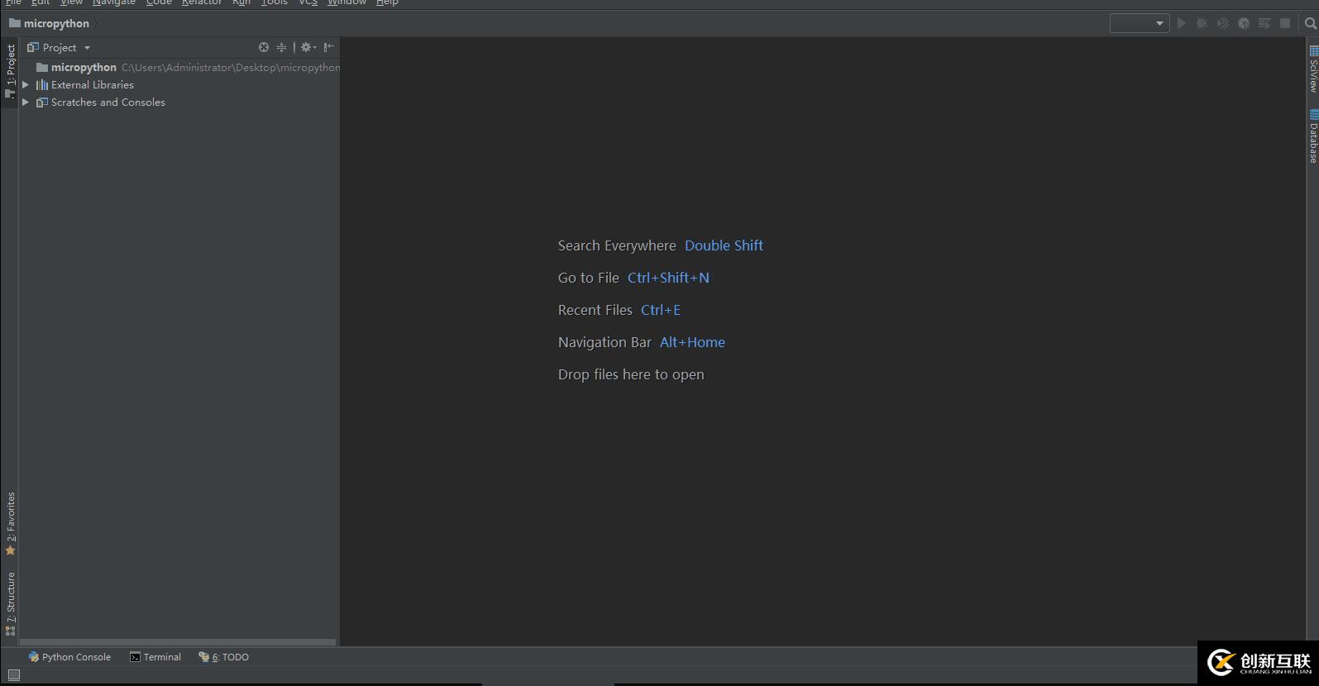Click the Profile icon in the toolbar
1319x686 pixels.
pyautogui.click(x=1244, y=23)
